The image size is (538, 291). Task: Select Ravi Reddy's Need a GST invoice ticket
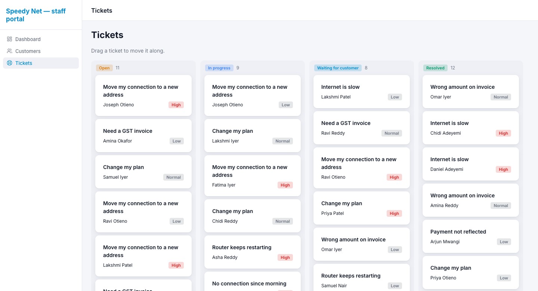362,128
